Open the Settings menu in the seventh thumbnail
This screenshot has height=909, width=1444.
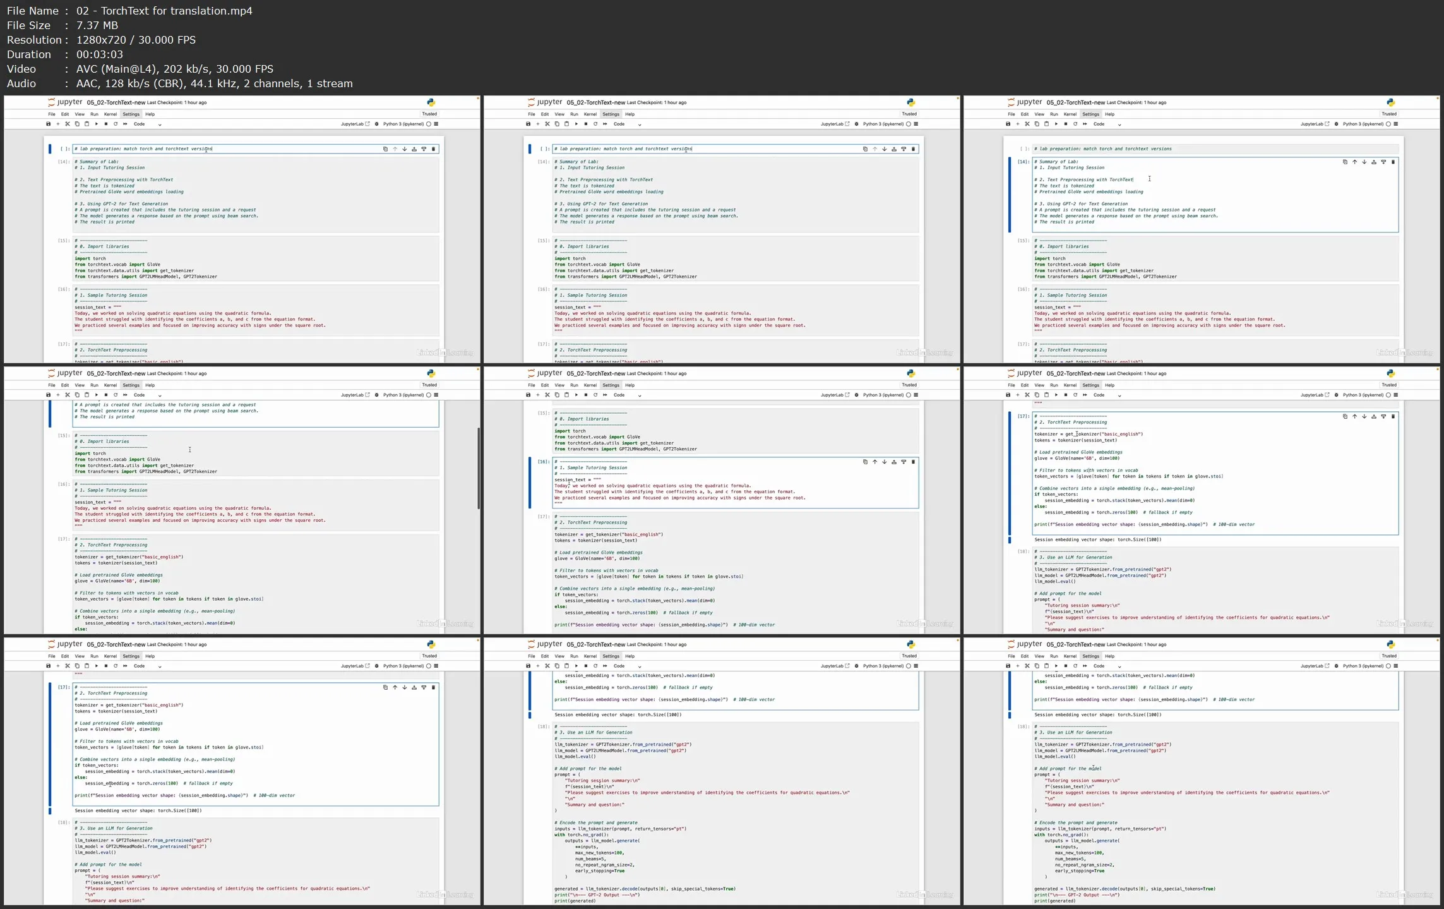(131, 656)
